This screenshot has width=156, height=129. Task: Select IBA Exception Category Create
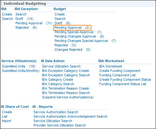coord(65,71)
